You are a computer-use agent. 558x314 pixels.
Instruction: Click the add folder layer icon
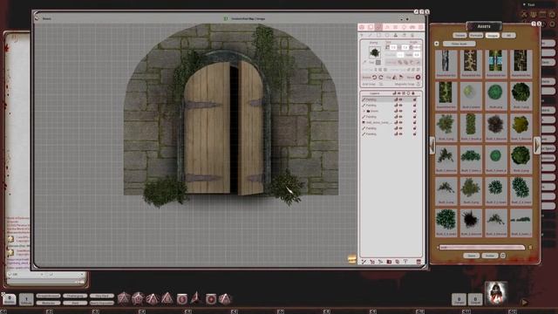tap(389, 262)
